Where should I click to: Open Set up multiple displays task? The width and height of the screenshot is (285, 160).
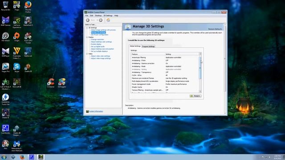point(99,52)
